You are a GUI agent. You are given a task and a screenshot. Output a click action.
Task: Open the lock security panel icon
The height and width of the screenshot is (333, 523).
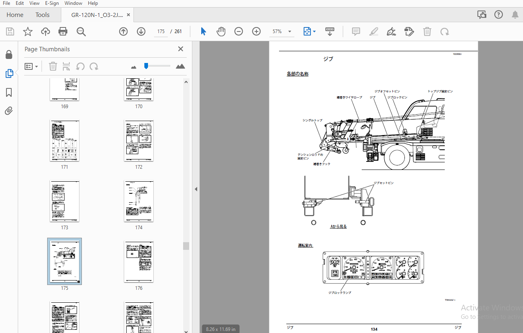tap(9, 54)
